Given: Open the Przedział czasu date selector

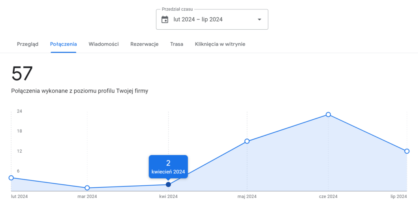Looking at the screenshot, I should [x=212, y=20].
